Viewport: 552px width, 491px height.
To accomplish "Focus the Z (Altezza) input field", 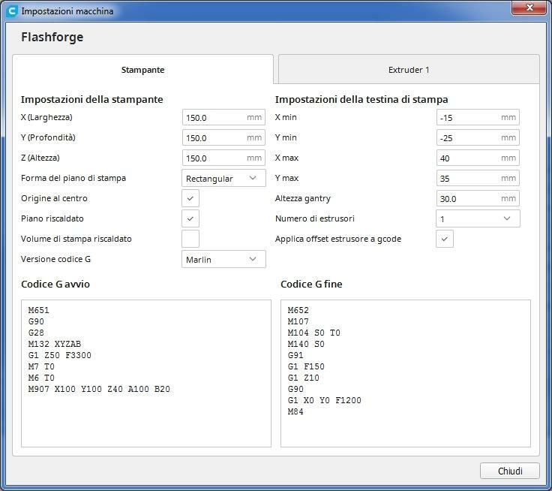I will pos(214,158).
